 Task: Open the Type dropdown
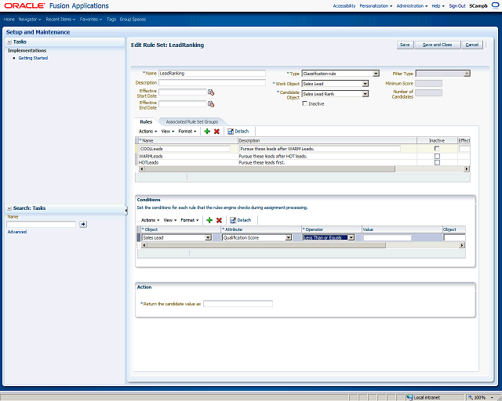click(x=376, y=74)
